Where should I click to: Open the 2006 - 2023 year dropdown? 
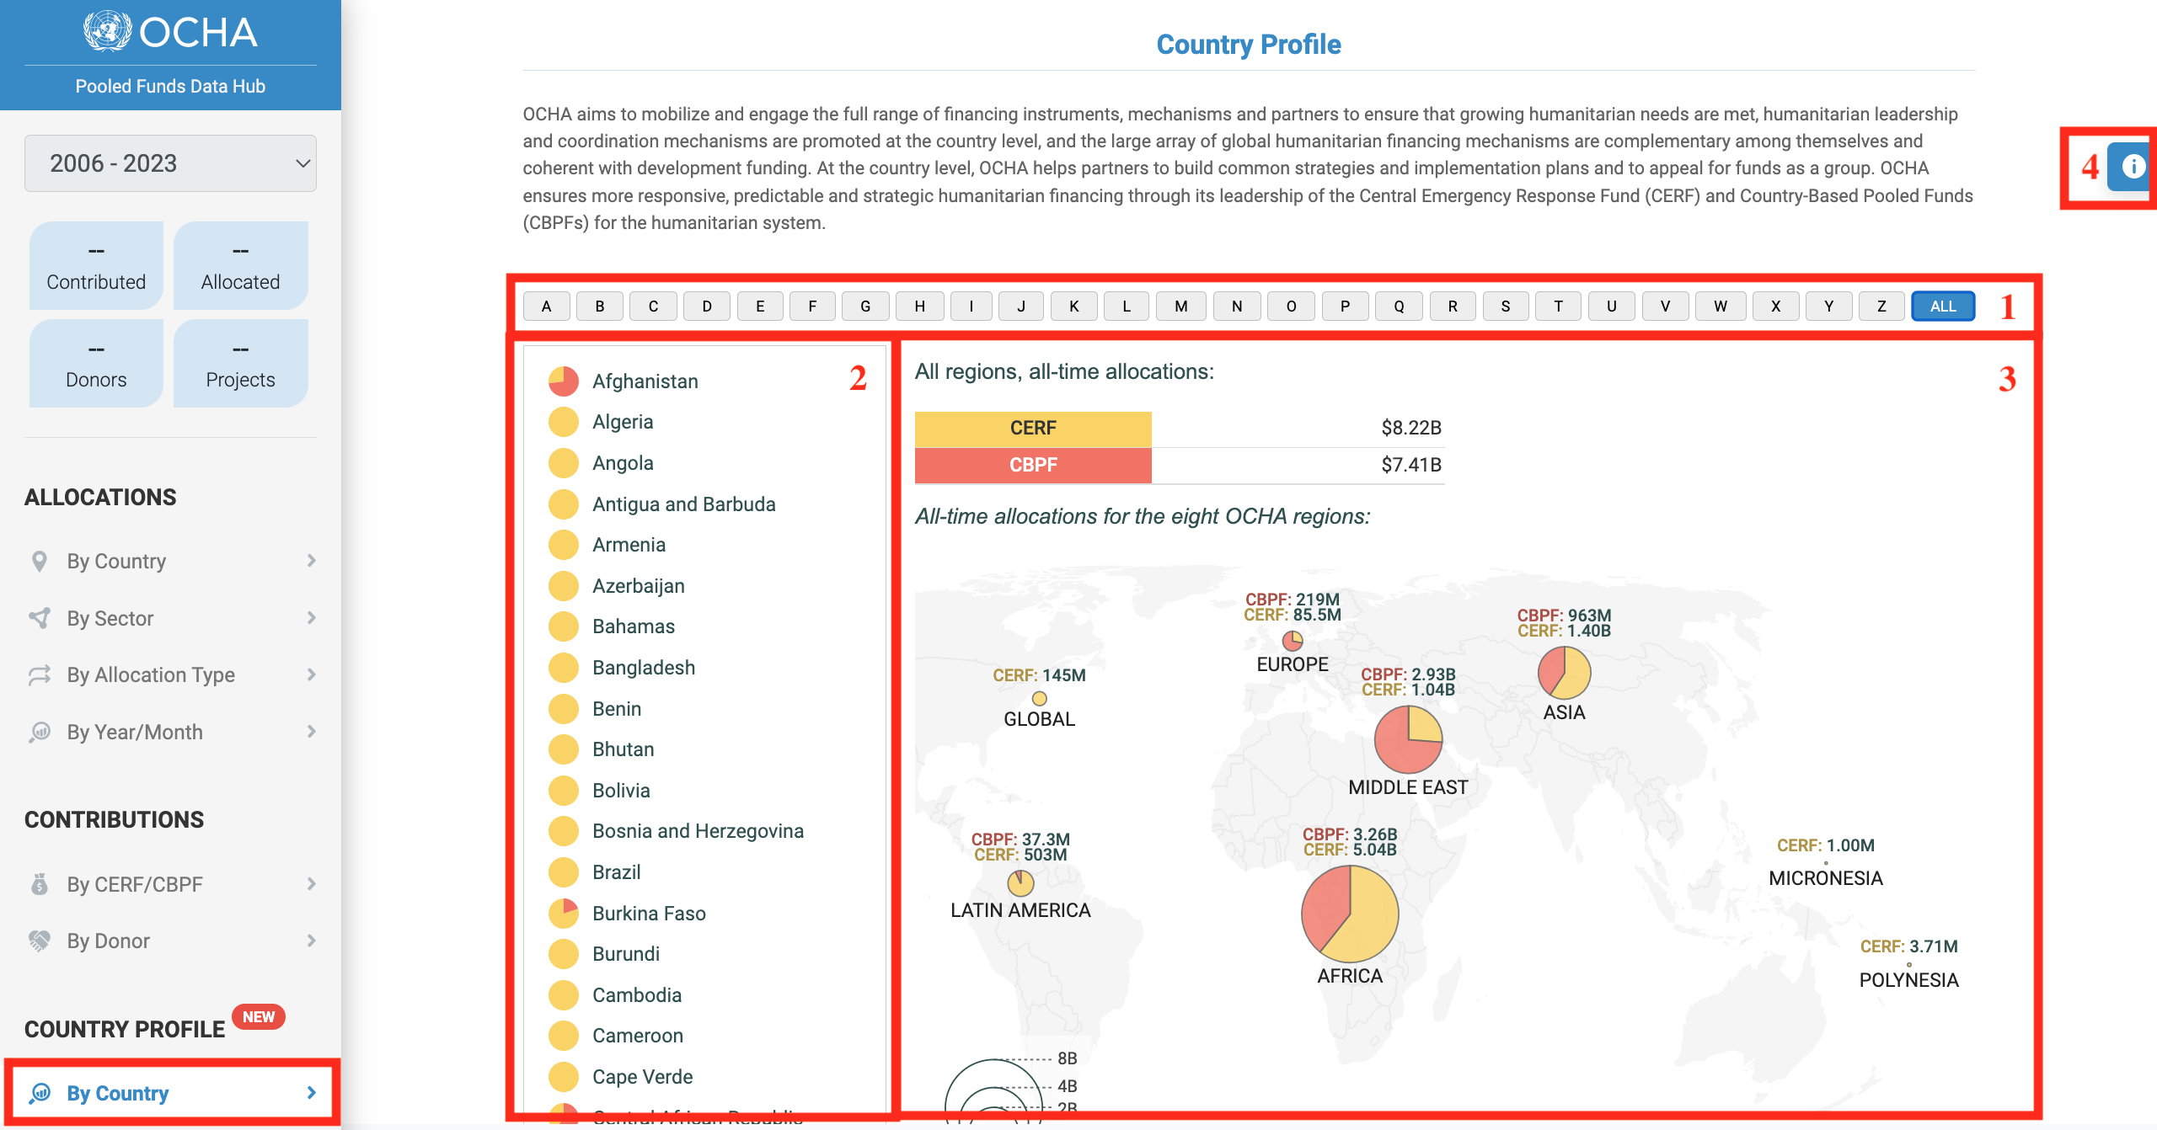click(170, 163)
